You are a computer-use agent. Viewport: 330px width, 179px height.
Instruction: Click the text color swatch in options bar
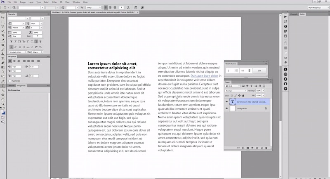click(121, 7)
